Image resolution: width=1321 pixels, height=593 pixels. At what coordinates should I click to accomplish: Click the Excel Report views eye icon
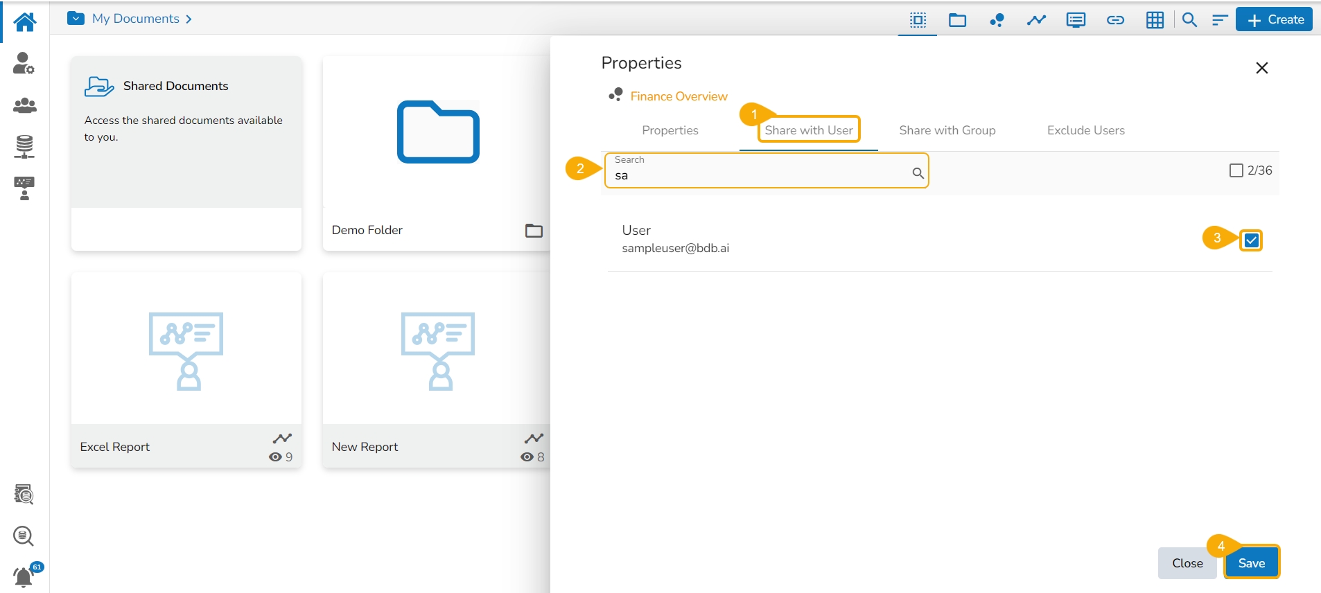click(x=275, y=457)
